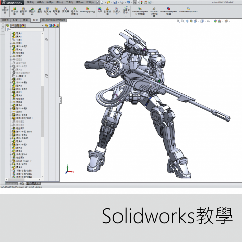Select the SOLIDWORKS 附加程式 tab

tap(53, 20)
